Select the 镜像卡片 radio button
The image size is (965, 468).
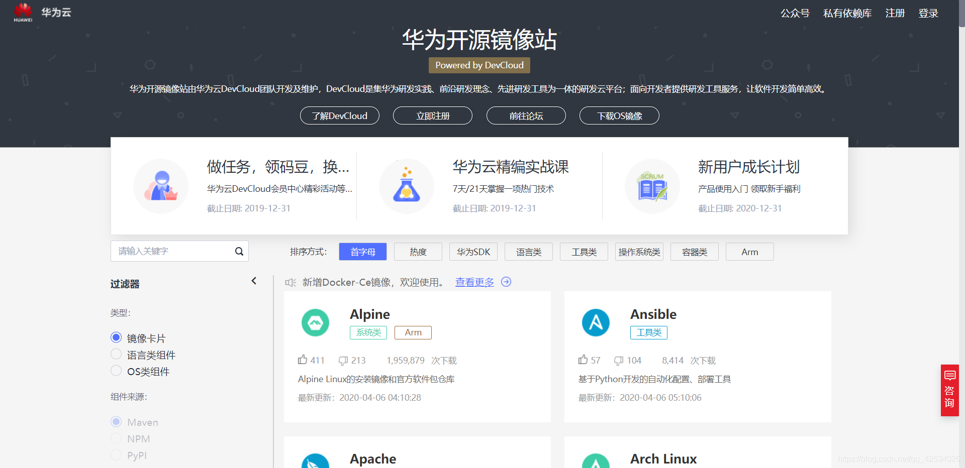(x=116, y=337)
